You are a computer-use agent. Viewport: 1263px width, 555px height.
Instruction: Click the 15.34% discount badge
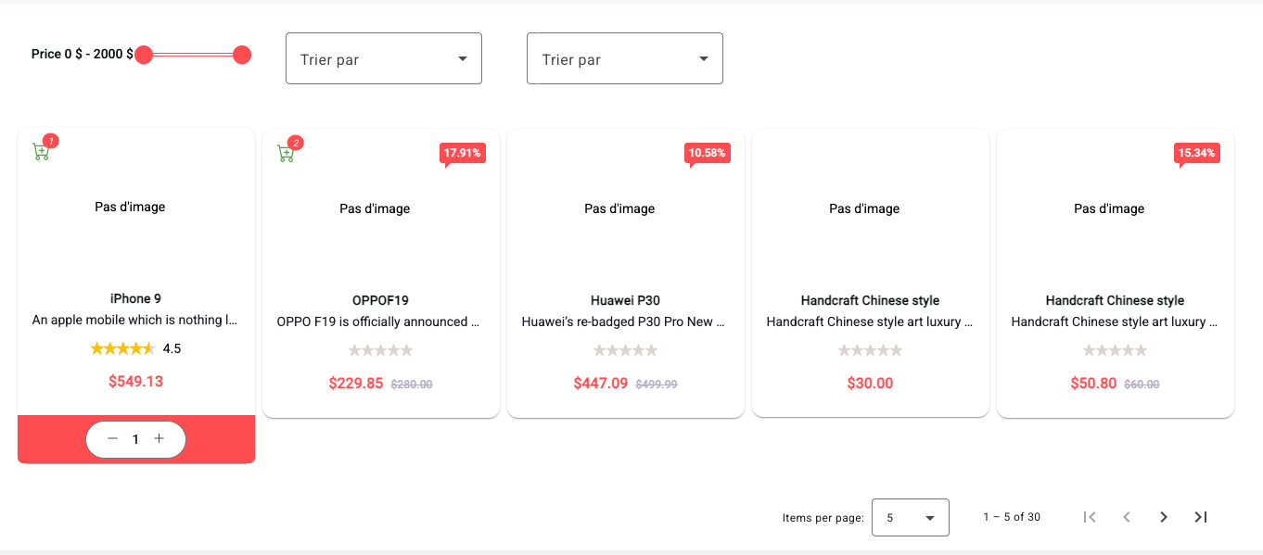tap(1196, 153)
